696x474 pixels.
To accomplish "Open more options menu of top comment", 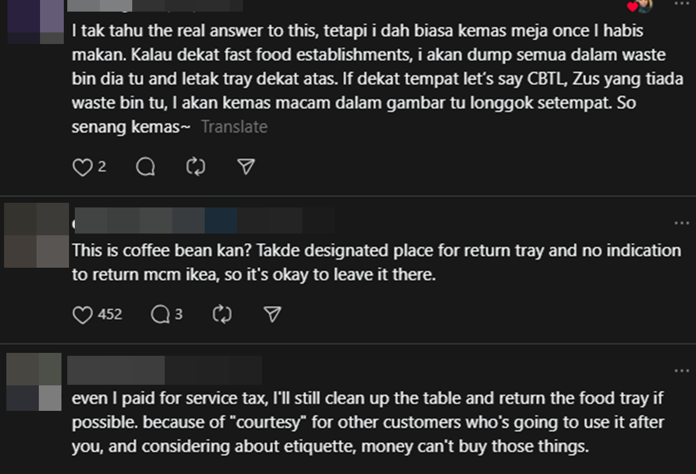I will point(681,3).
